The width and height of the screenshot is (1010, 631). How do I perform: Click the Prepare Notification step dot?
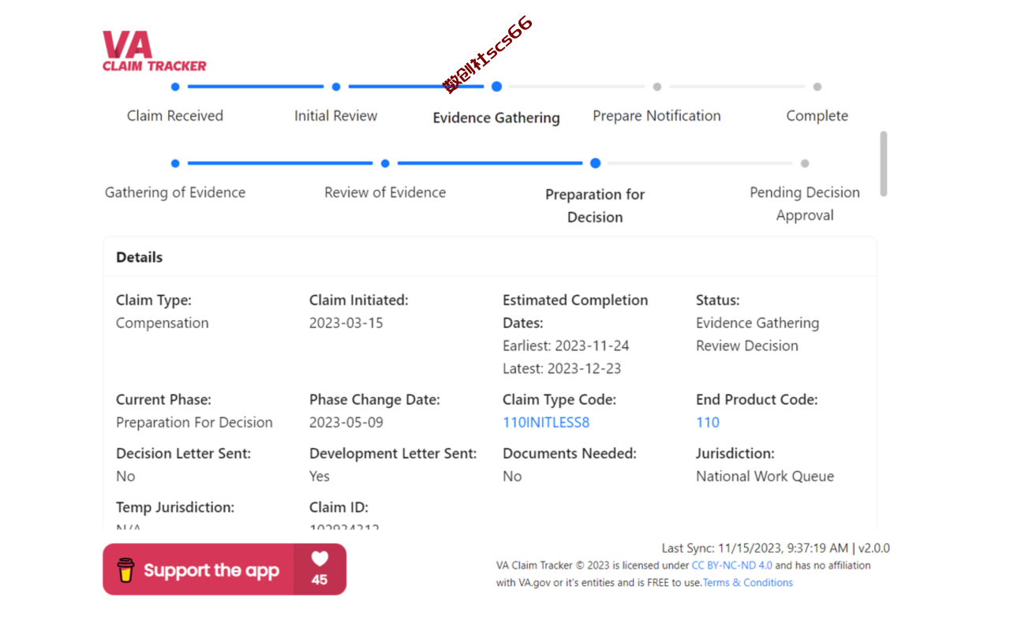pos(657,87)
